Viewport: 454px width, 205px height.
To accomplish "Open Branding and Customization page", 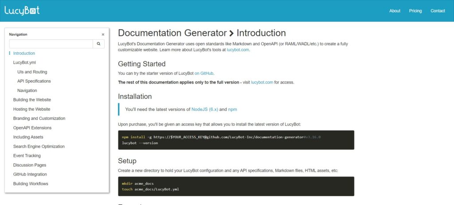I will (x=39, y=119).
